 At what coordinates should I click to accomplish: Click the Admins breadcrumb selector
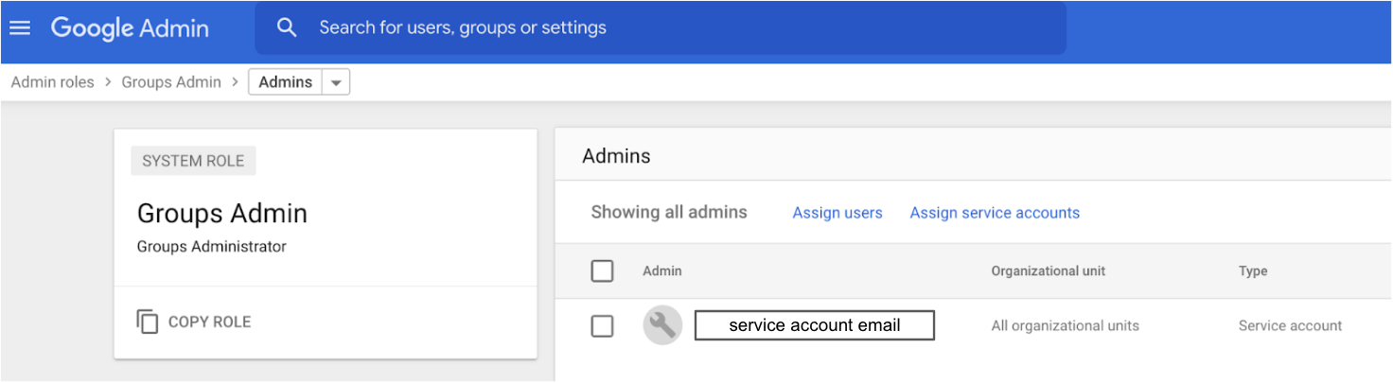(286, 82)
